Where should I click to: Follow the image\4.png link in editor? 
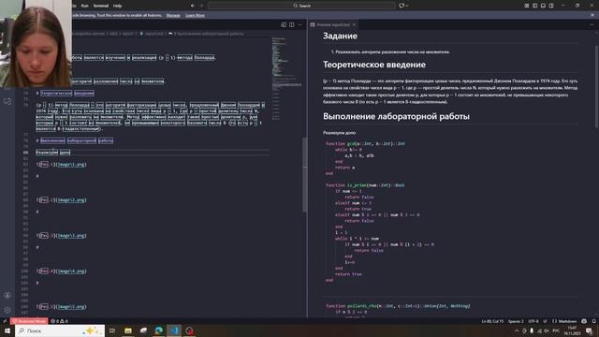[71, 271]
